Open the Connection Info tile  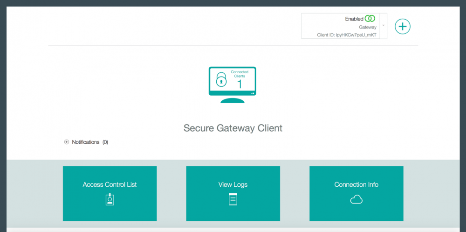pyautogui.click(x=356, y=194)
